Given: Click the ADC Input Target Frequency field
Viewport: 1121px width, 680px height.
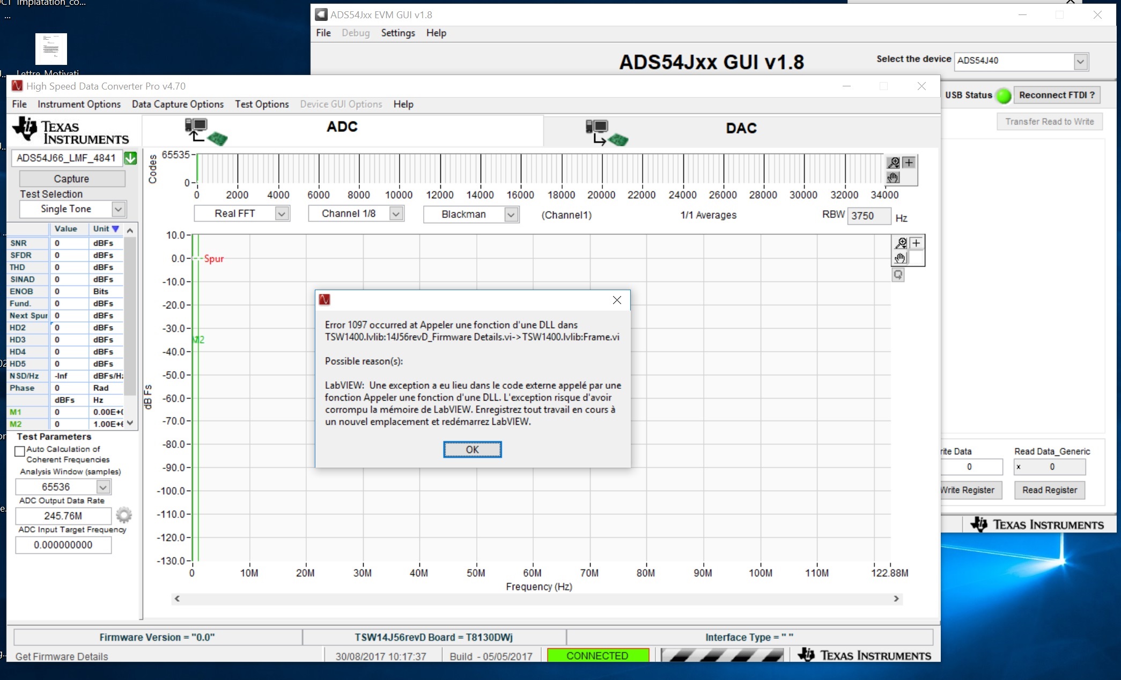Looking at the screenshot, I should [x=63, y=545].
